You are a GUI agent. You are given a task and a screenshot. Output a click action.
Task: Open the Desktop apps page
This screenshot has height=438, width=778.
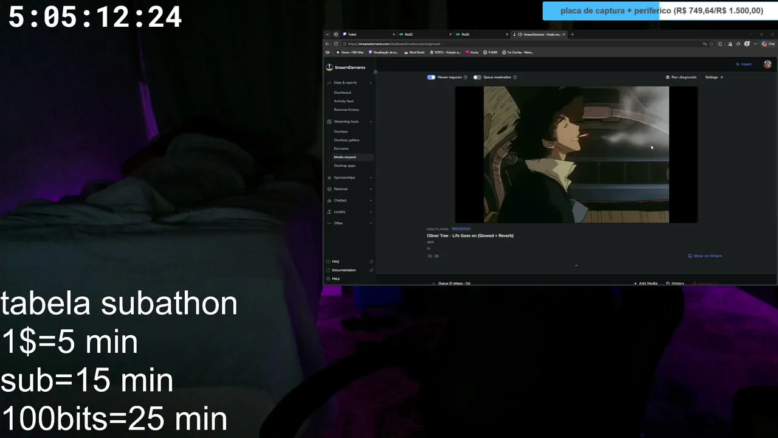click(345, 165)
